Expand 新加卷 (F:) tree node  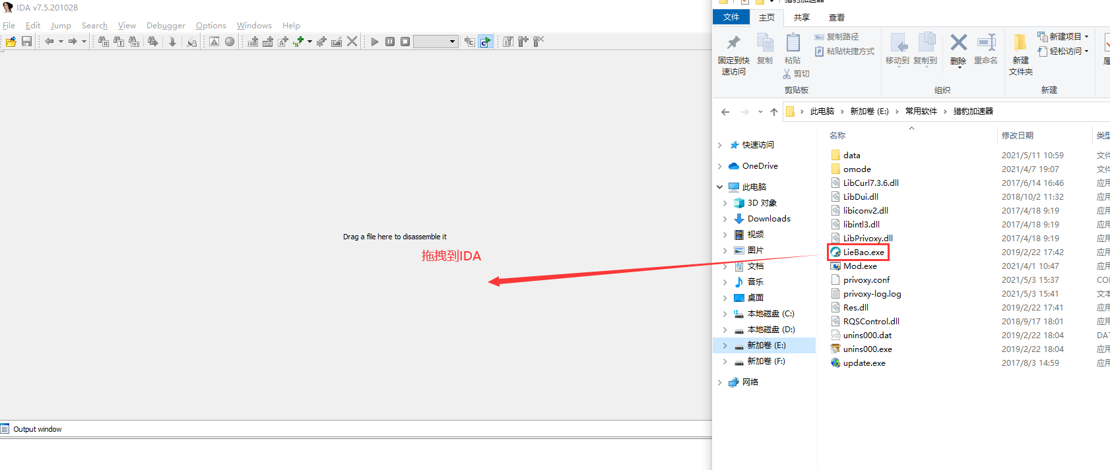tap(725, 361)
